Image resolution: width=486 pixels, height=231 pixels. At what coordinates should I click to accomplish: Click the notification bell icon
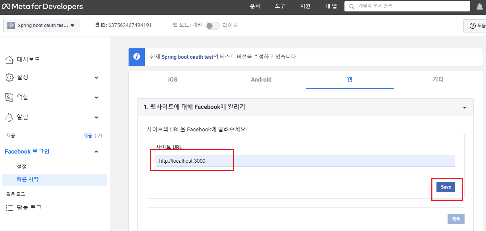pos(479,7)
